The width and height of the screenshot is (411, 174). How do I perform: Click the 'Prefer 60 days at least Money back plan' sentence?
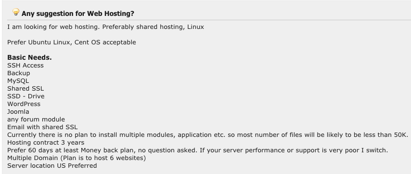pos(102,150)
